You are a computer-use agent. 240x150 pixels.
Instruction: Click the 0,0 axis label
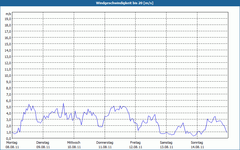coord(9,139)
